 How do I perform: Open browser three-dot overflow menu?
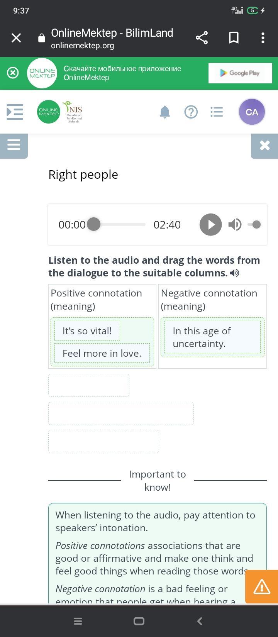(x=263, y=38)
